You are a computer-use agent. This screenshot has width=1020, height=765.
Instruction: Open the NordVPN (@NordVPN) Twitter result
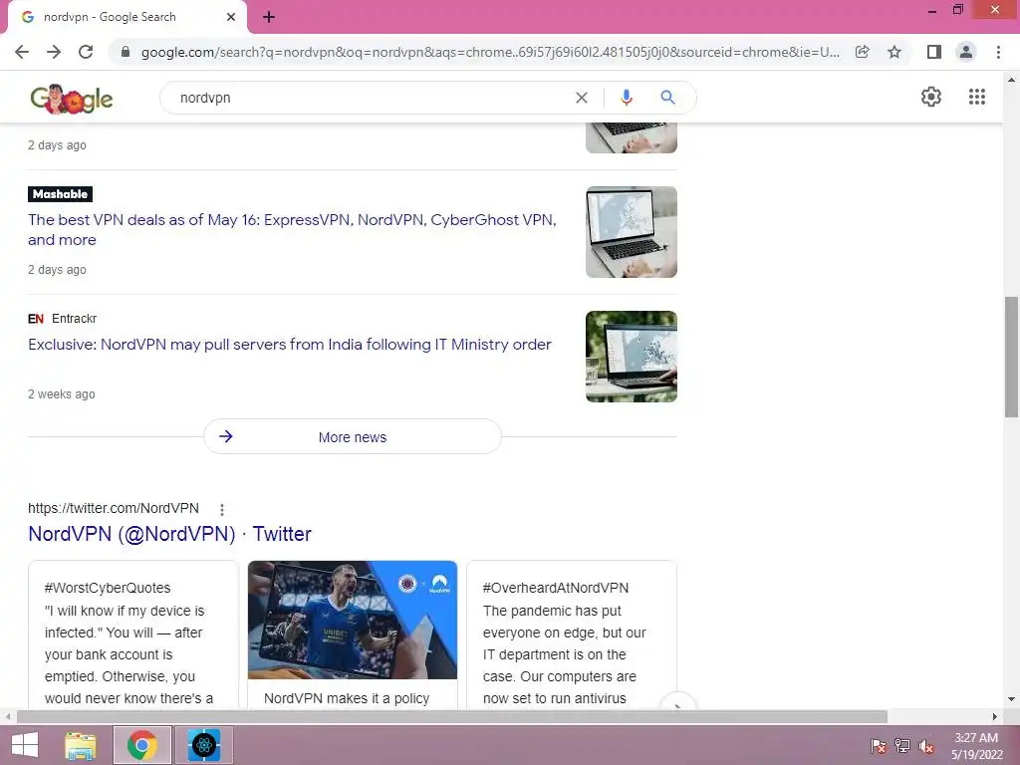[x=169, y=534]
